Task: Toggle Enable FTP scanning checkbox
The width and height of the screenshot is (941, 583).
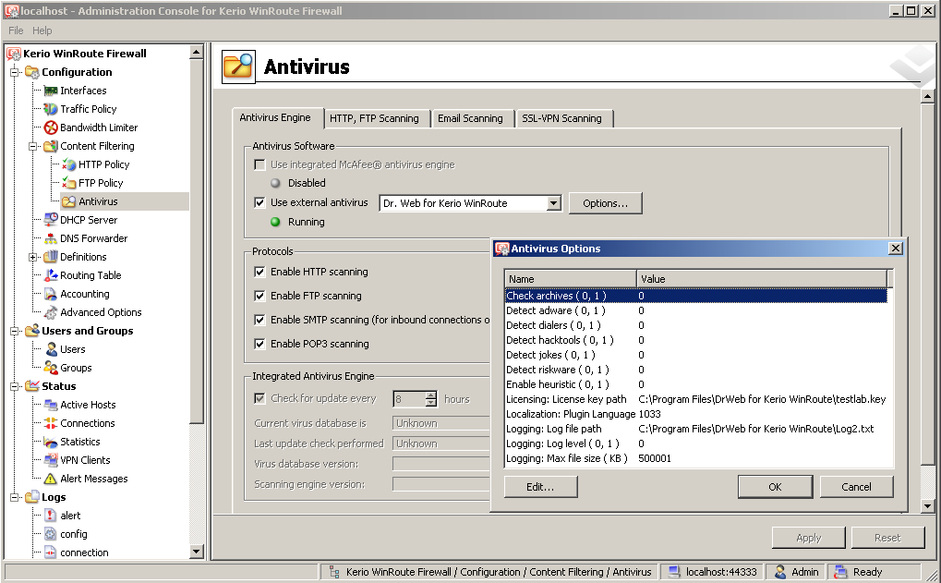Action: pyautogui.click(x=259, y=296)
